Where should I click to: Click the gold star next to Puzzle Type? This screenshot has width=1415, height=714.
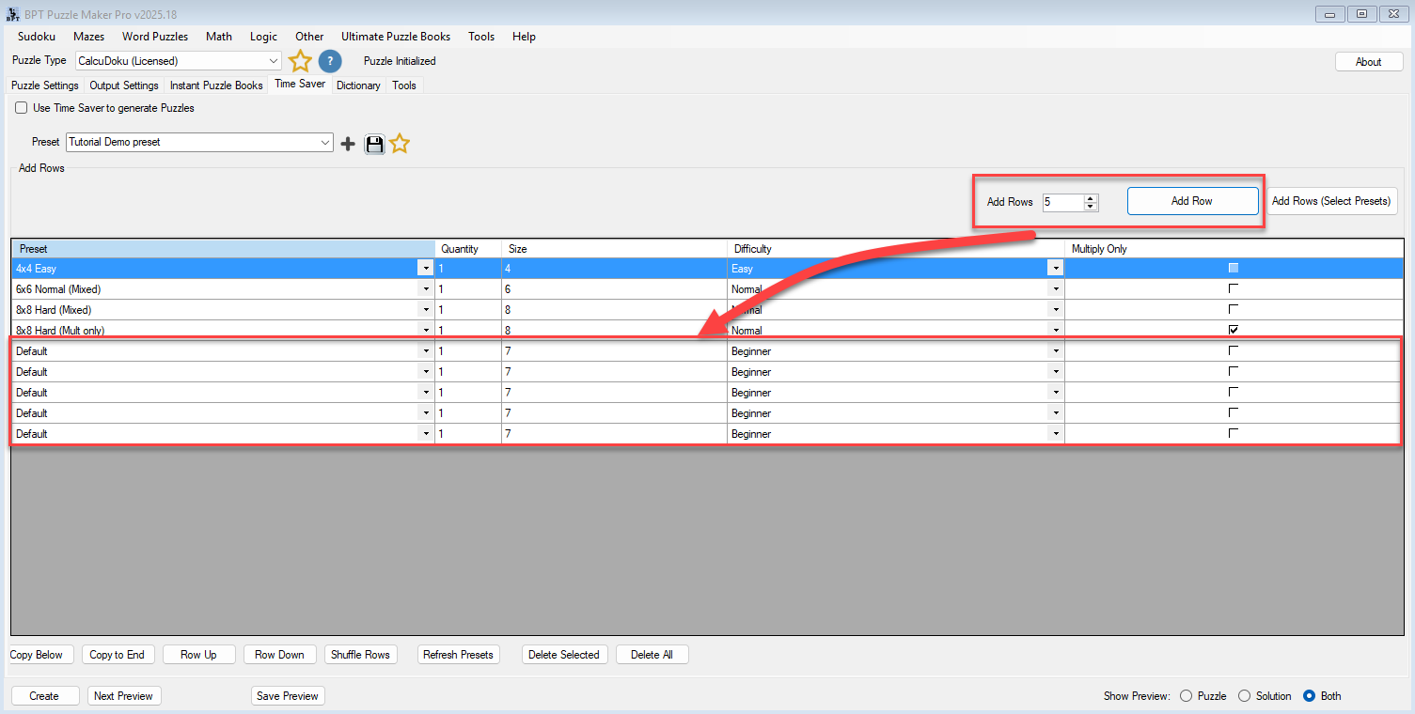300,61
